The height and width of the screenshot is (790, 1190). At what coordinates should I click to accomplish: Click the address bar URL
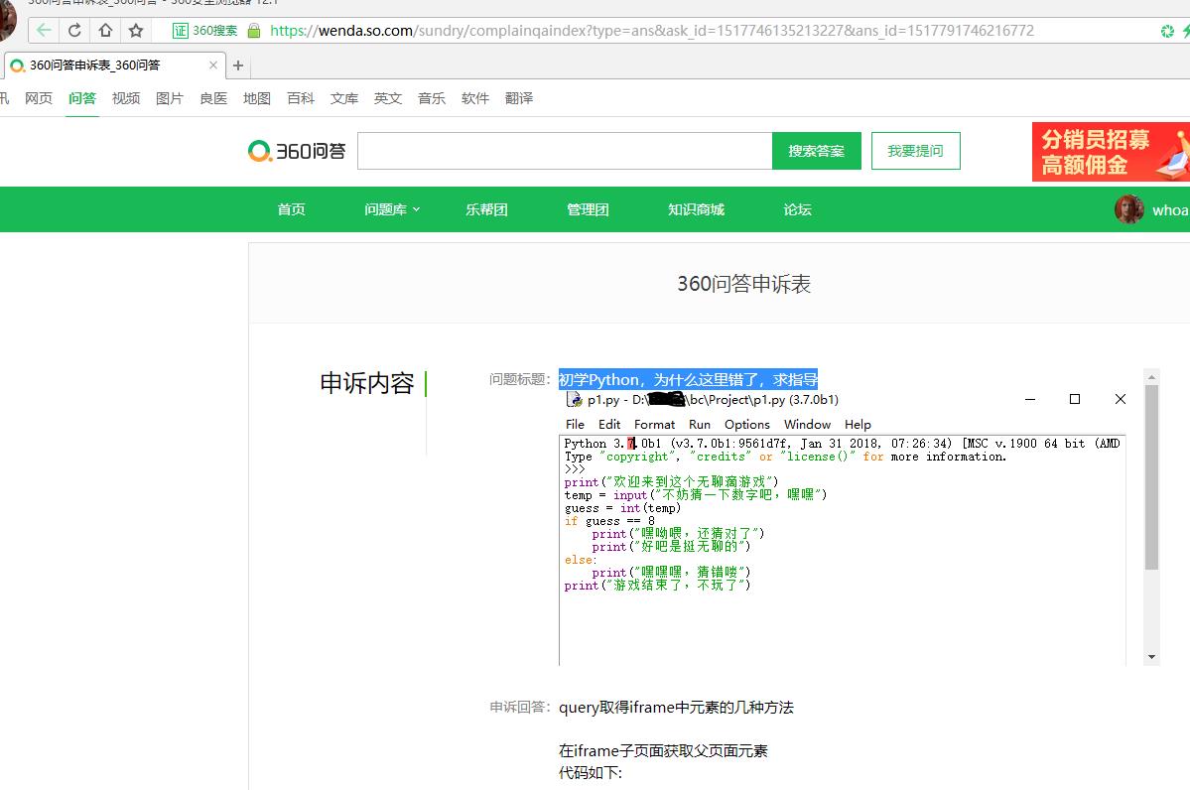(x=652, y=31)
